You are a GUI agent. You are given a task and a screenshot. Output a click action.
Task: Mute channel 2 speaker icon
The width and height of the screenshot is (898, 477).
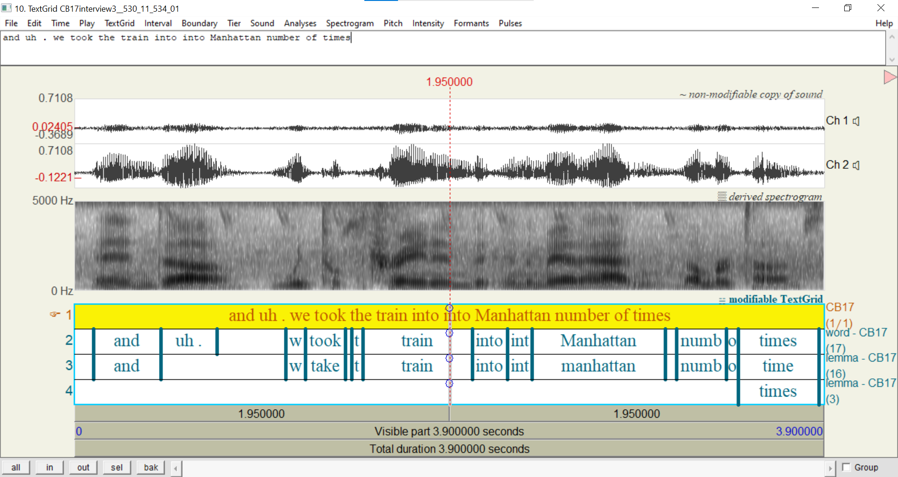pos(856,165)
